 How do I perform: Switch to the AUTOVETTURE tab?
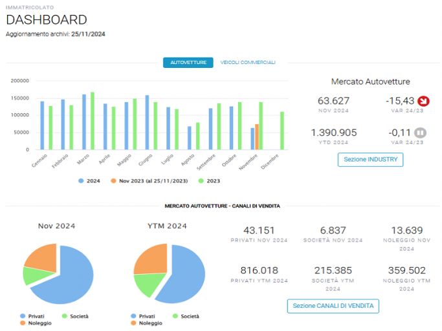point(188,63)
